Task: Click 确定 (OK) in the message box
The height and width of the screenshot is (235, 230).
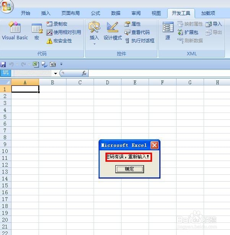Action: pyautogui.click(x=130, y=169)
